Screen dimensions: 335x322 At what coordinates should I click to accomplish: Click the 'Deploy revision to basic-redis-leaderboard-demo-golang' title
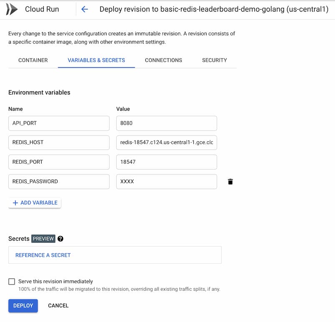point(214,9)
